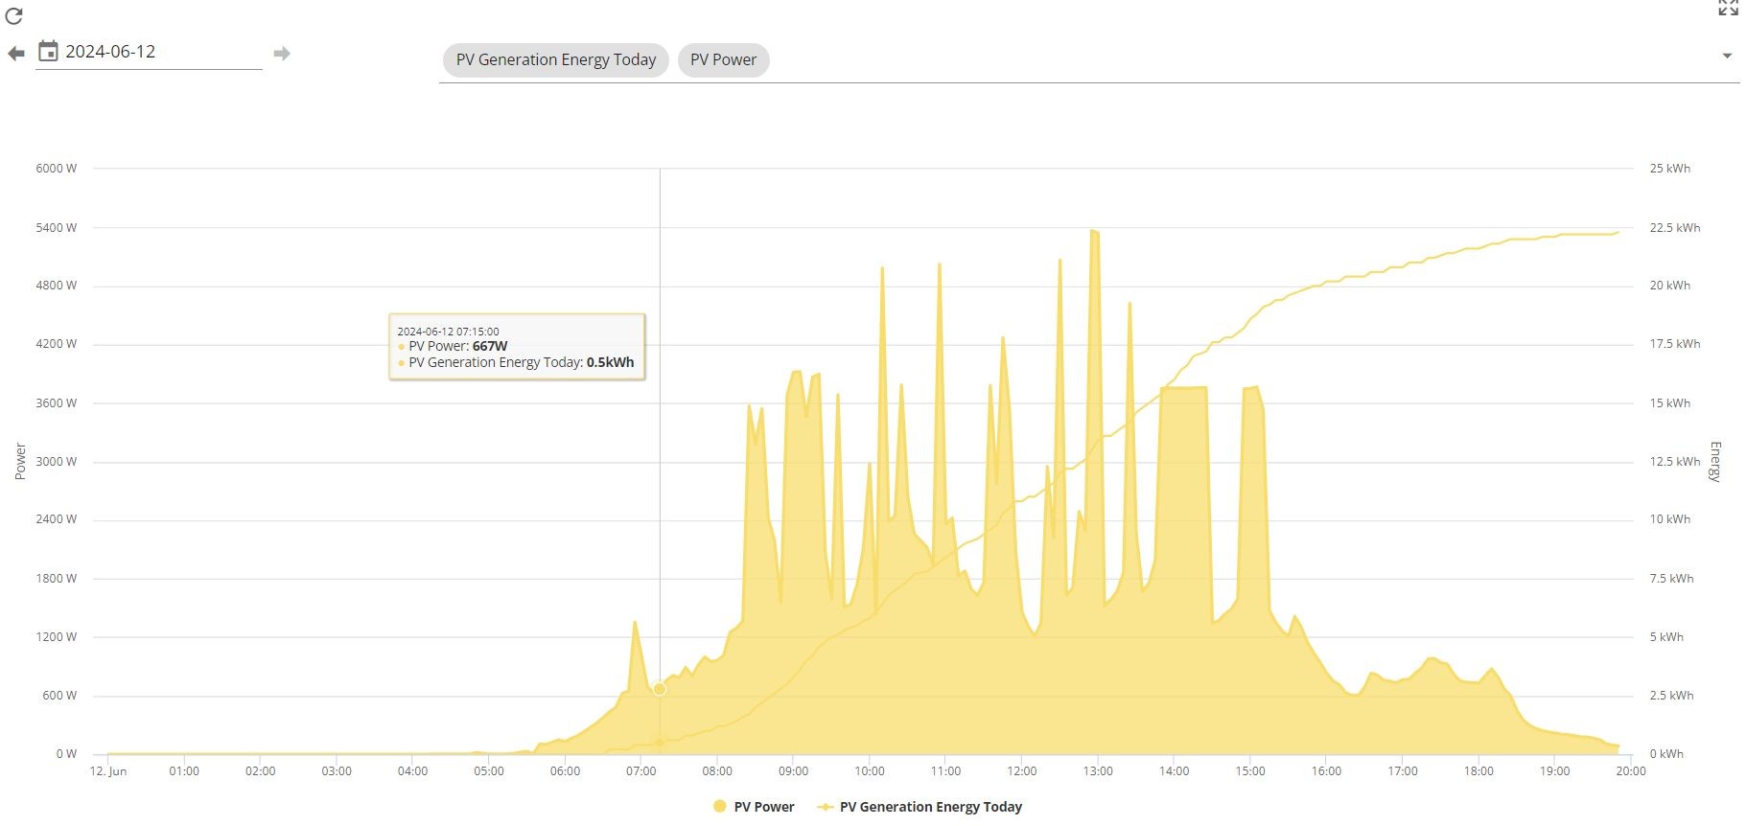This screenshot has height=826, width=1746.
Task: Click the 19:00 time axis label
Action: [1555, 771]
